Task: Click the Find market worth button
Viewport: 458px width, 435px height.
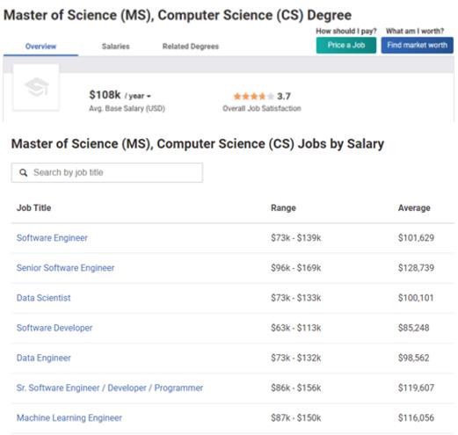Action: click(417, 45)
